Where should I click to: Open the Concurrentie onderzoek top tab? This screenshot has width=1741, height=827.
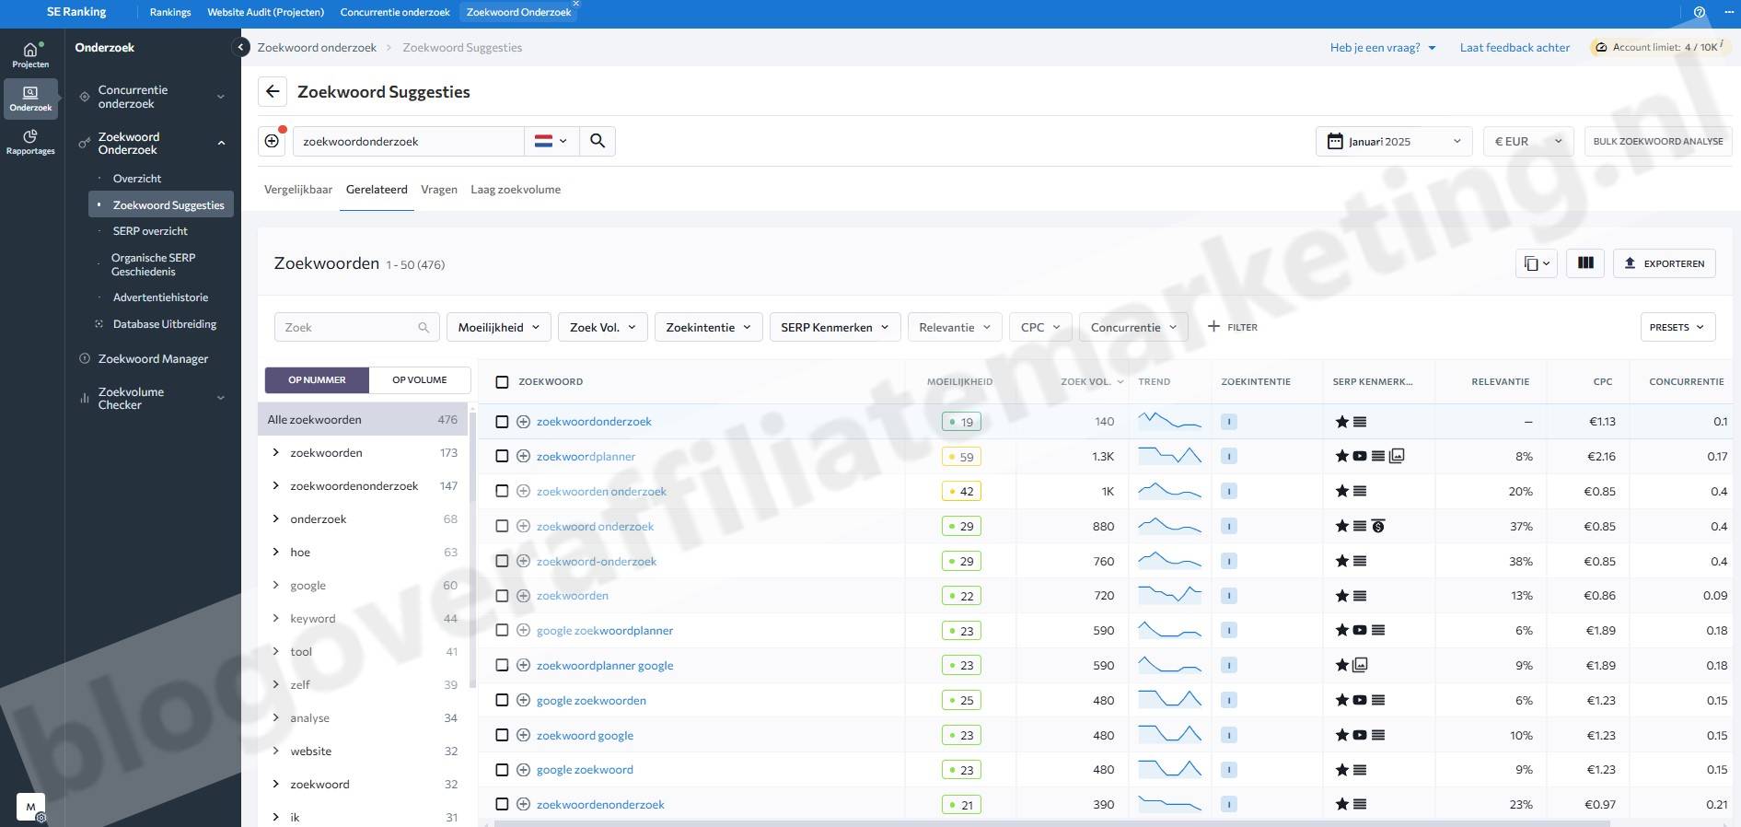(x=395, y=12)
